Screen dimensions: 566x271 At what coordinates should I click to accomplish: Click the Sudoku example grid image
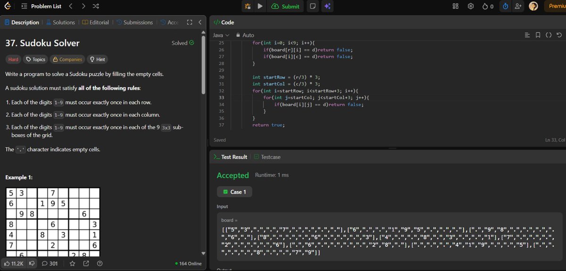[x=52, y=222]
